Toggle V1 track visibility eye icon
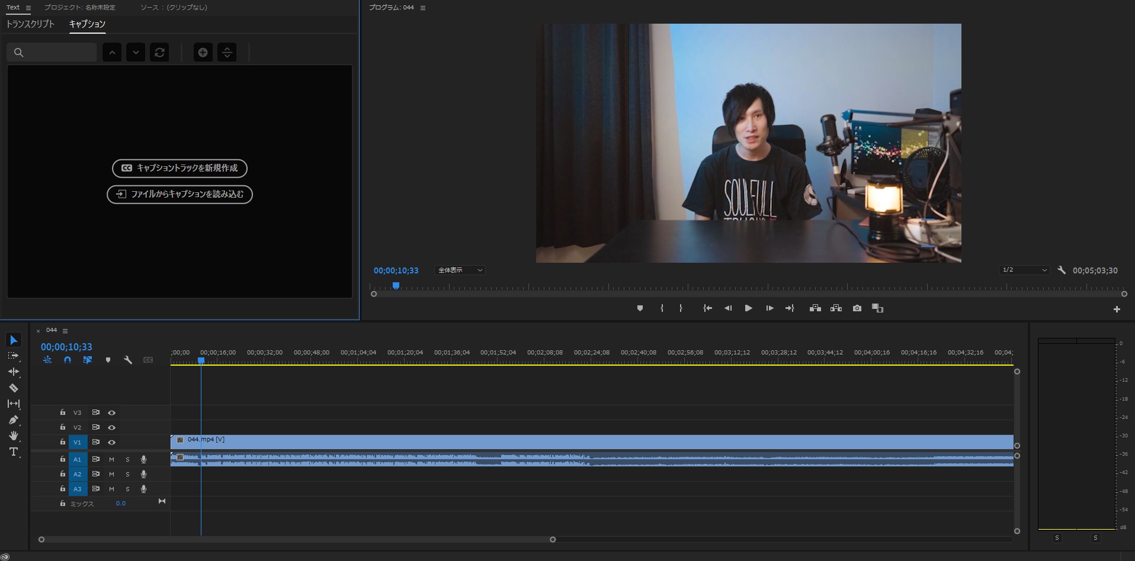Viewport: 1135px width, 561px height. tap(112, 442)
